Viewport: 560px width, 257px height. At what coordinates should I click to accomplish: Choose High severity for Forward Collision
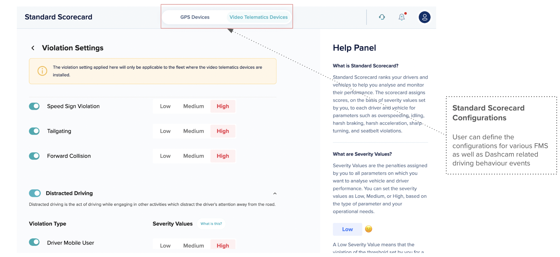223,156
